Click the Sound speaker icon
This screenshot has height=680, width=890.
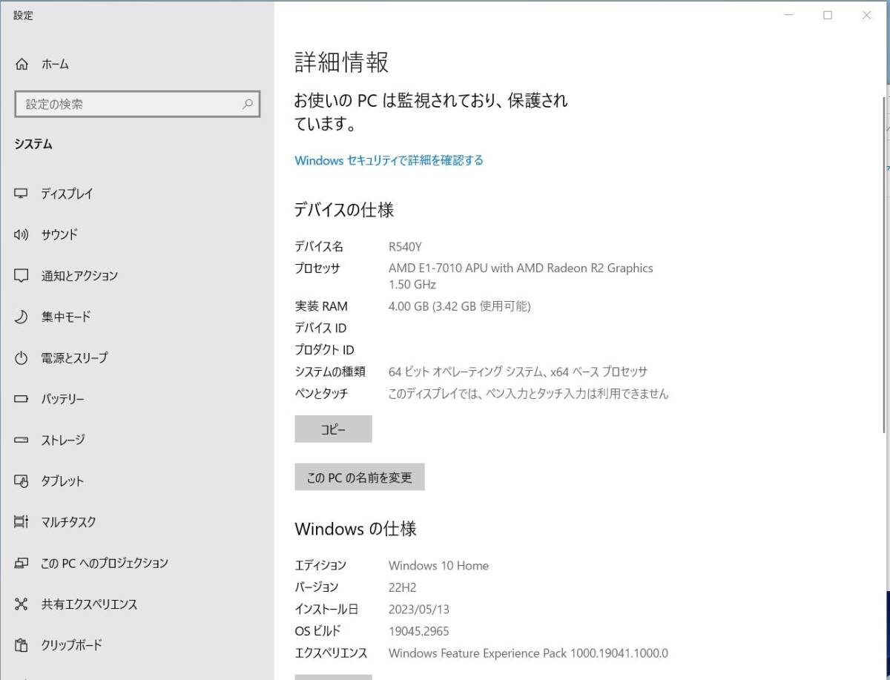[21, 235]
